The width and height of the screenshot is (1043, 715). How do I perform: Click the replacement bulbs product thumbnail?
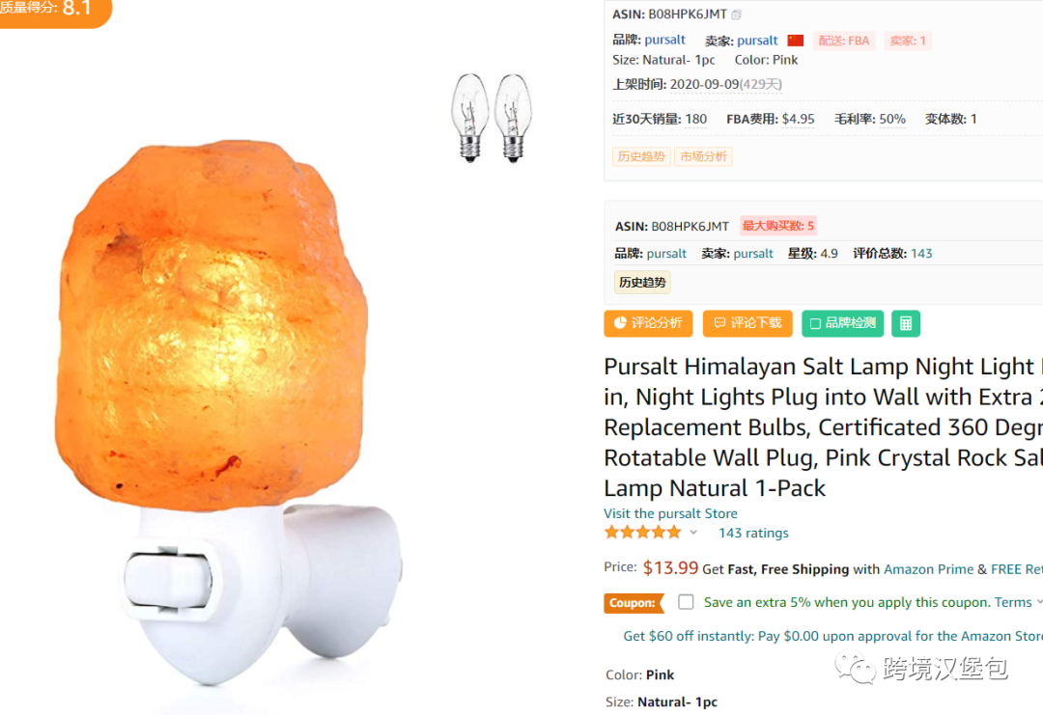(491, 118)
